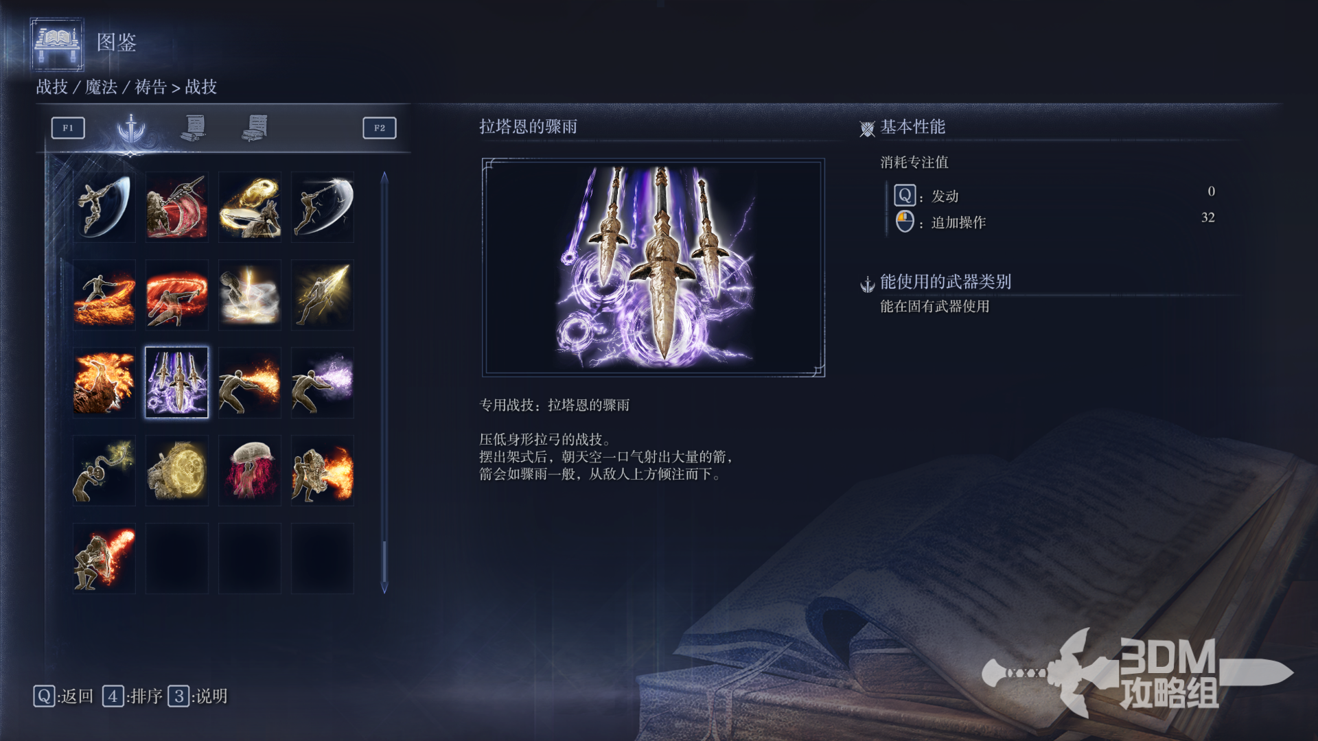Select the golden ring swirl skill icon
This screenshot has width=1318, height=741.
click(x=250, y=207)
